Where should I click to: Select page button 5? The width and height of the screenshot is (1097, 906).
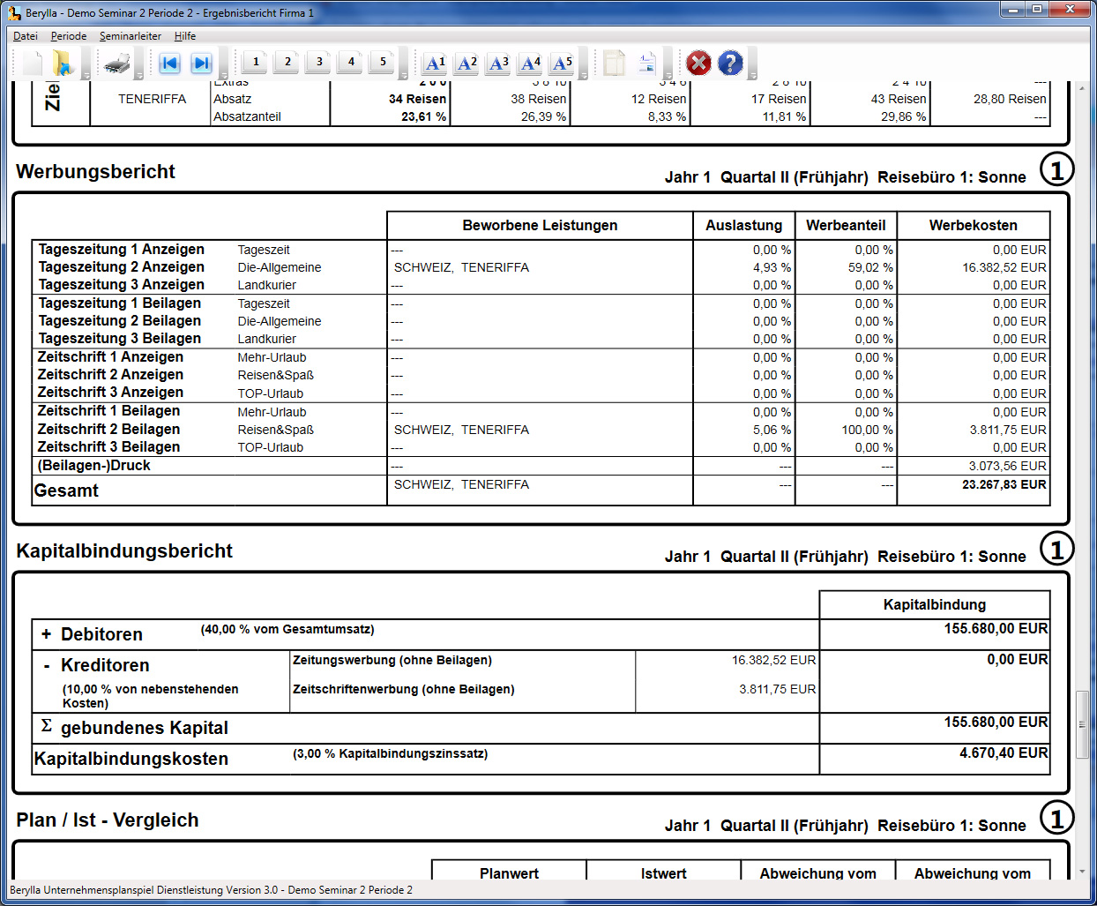[383, 62]
